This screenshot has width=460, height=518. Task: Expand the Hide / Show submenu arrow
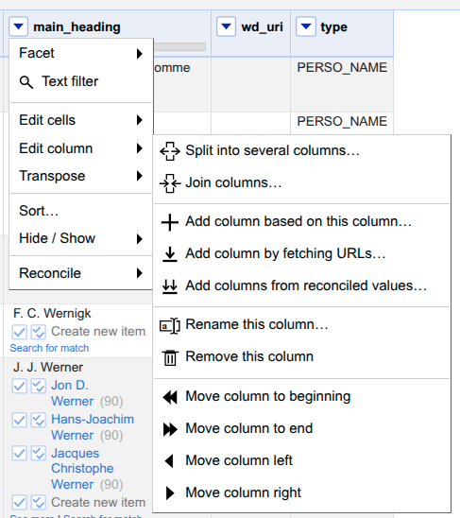(x=140, y=238)
